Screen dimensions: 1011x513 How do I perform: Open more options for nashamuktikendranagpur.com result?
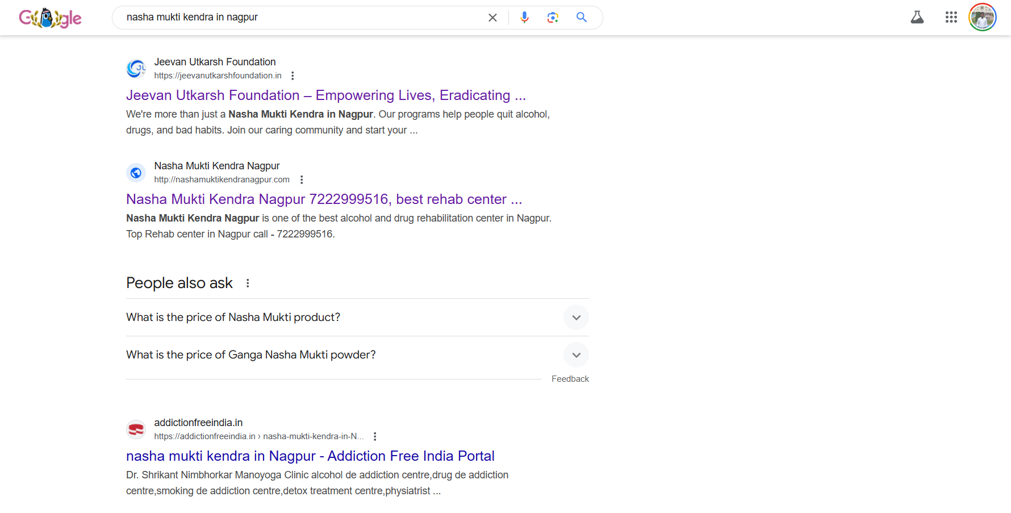(302, 180)
